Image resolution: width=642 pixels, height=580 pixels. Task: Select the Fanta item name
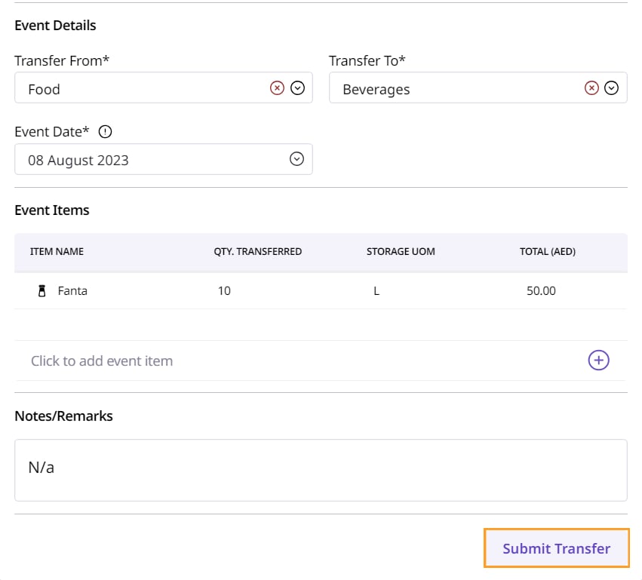click(72, 290)
